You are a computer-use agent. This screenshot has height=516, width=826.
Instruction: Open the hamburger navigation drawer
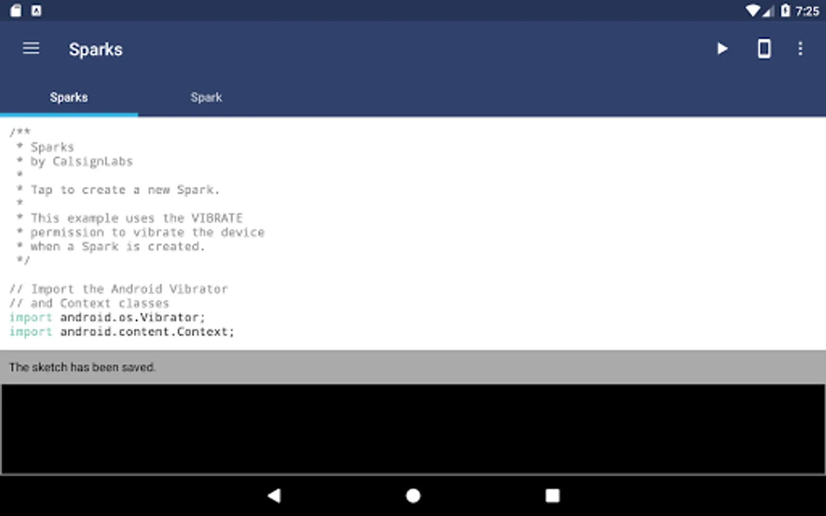click(x=31, y=49)
